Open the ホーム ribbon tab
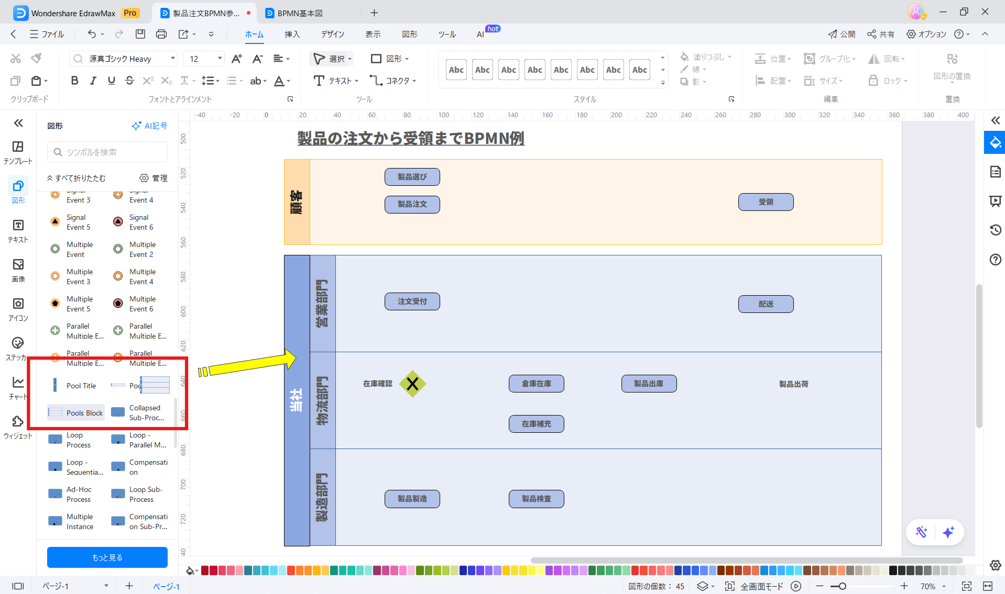 [254, 34]
